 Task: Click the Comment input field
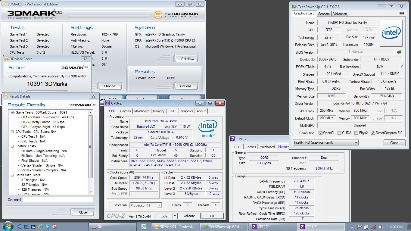coord(58,199)
